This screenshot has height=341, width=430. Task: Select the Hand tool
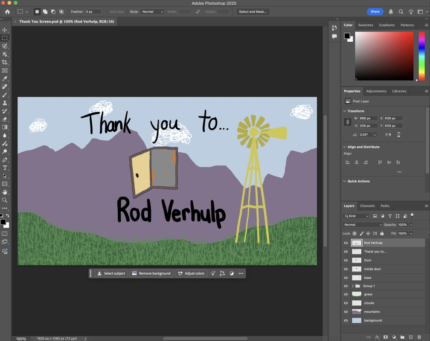pyautogui.click(x=5, y=192)
